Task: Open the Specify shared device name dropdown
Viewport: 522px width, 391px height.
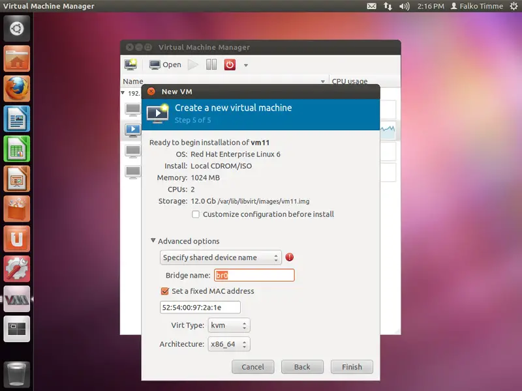Action: (x=221, y=257)
